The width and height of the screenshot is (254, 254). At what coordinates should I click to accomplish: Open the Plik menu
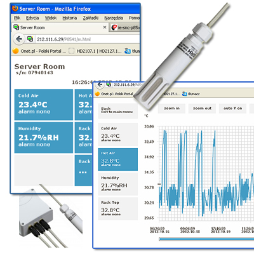tap(17, 18)
